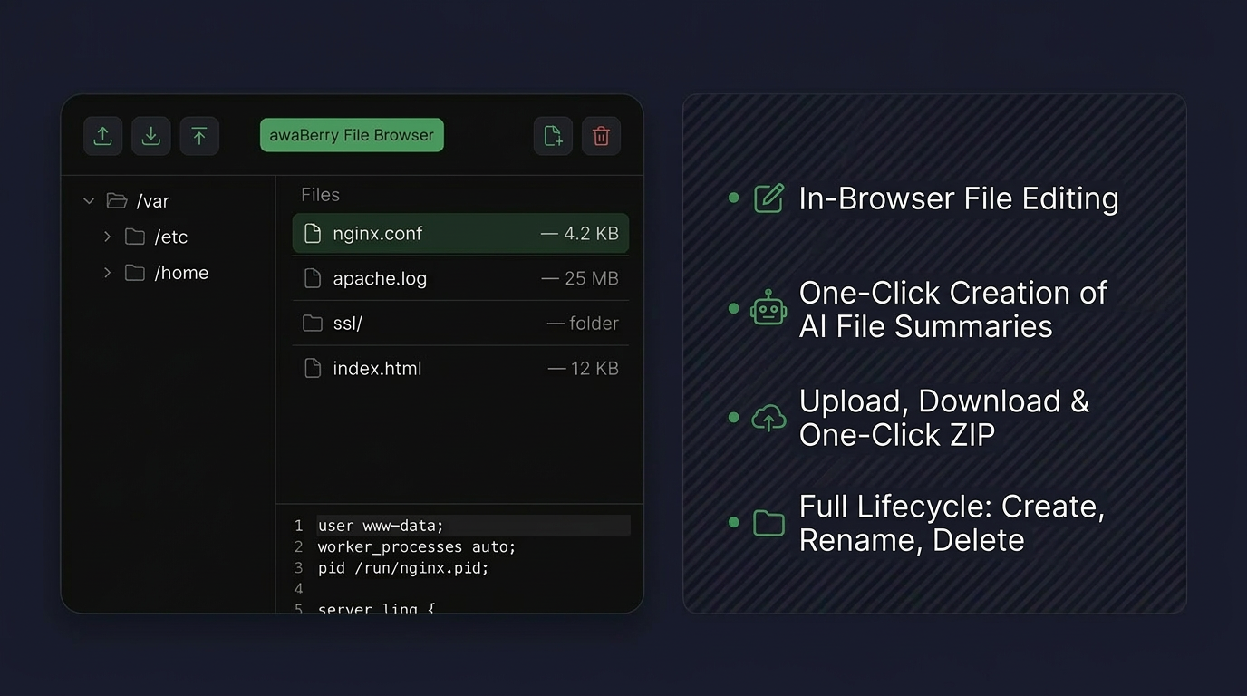Open the ssl/ folder entry
This screenshot has width=1247, height=696.
pyautogui.click(x=459, y=323)
